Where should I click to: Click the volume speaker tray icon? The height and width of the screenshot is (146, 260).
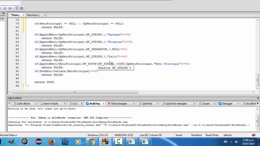(236, 142)
